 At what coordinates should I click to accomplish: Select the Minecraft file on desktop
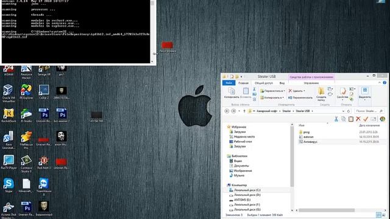pyautogui.click(x=26, y=185)
